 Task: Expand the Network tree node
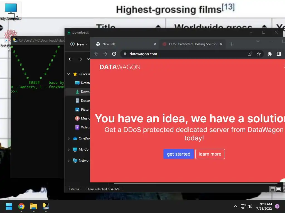point(68,161)
